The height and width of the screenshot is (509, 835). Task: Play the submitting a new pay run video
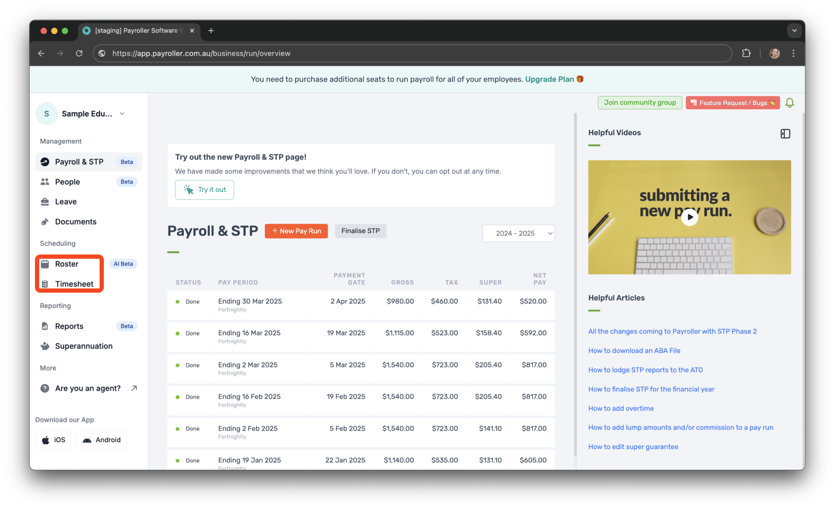click(x=689, y=217)
